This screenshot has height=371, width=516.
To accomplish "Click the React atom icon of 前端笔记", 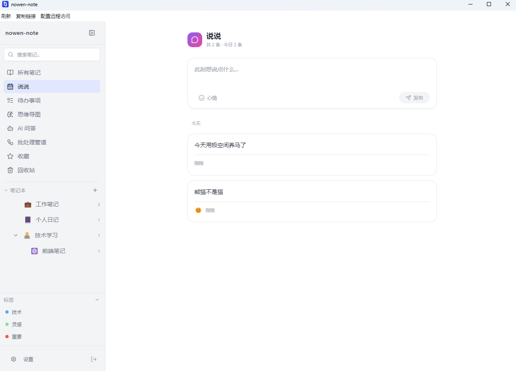I will coord(34,251).
